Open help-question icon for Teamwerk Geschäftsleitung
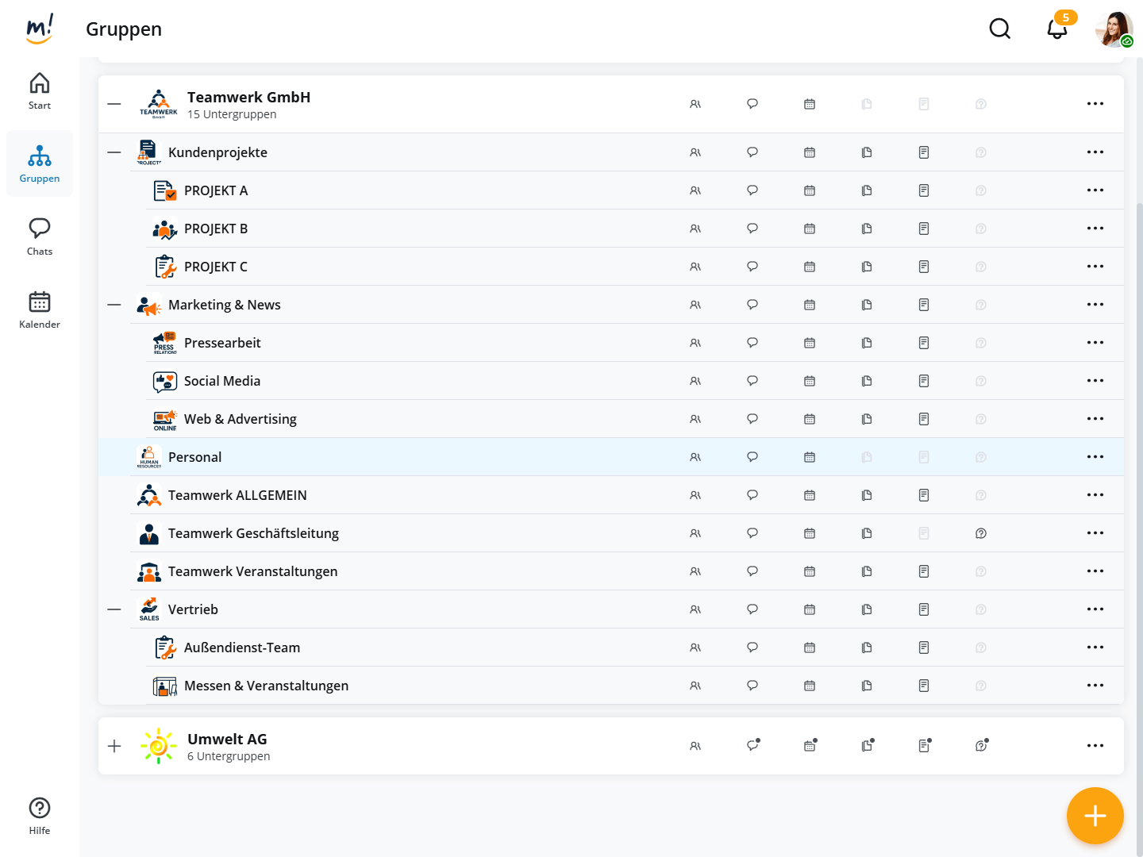 [x=981, y=533]
